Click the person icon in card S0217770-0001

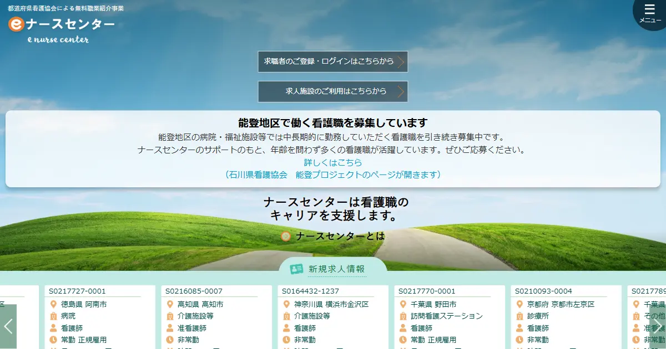[x=403, y=328]
